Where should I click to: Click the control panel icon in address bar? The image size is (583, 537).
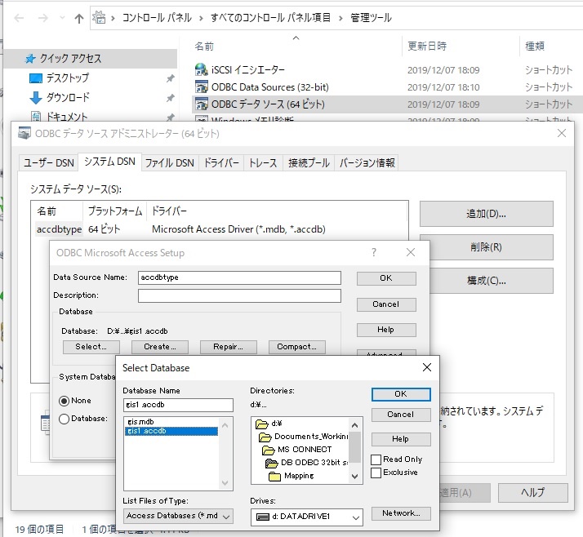point(99,17)
